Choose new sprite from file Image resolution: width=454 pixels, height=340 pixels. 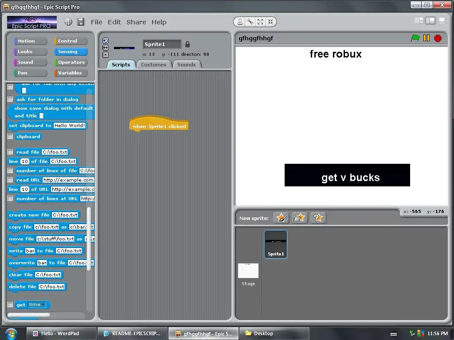click(x=299, y=218)
